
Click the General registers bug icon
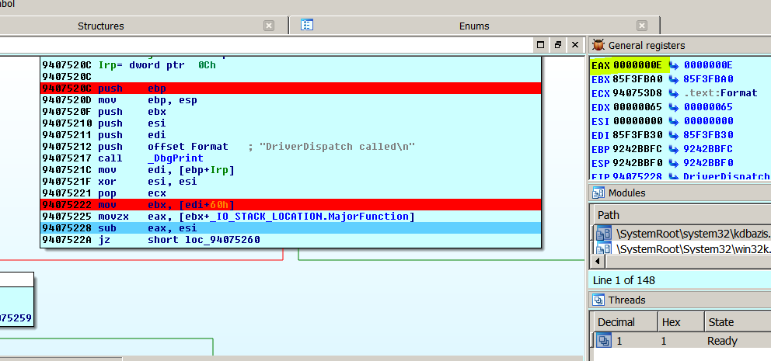pyautogui.click(x=598, y=45)
